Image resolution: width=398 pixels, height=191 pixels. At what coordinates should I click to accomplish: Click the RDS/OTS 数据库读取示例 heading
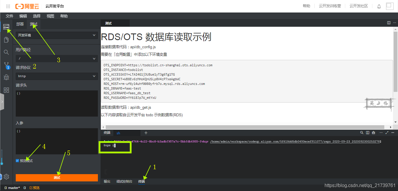[x=156, y=37]
